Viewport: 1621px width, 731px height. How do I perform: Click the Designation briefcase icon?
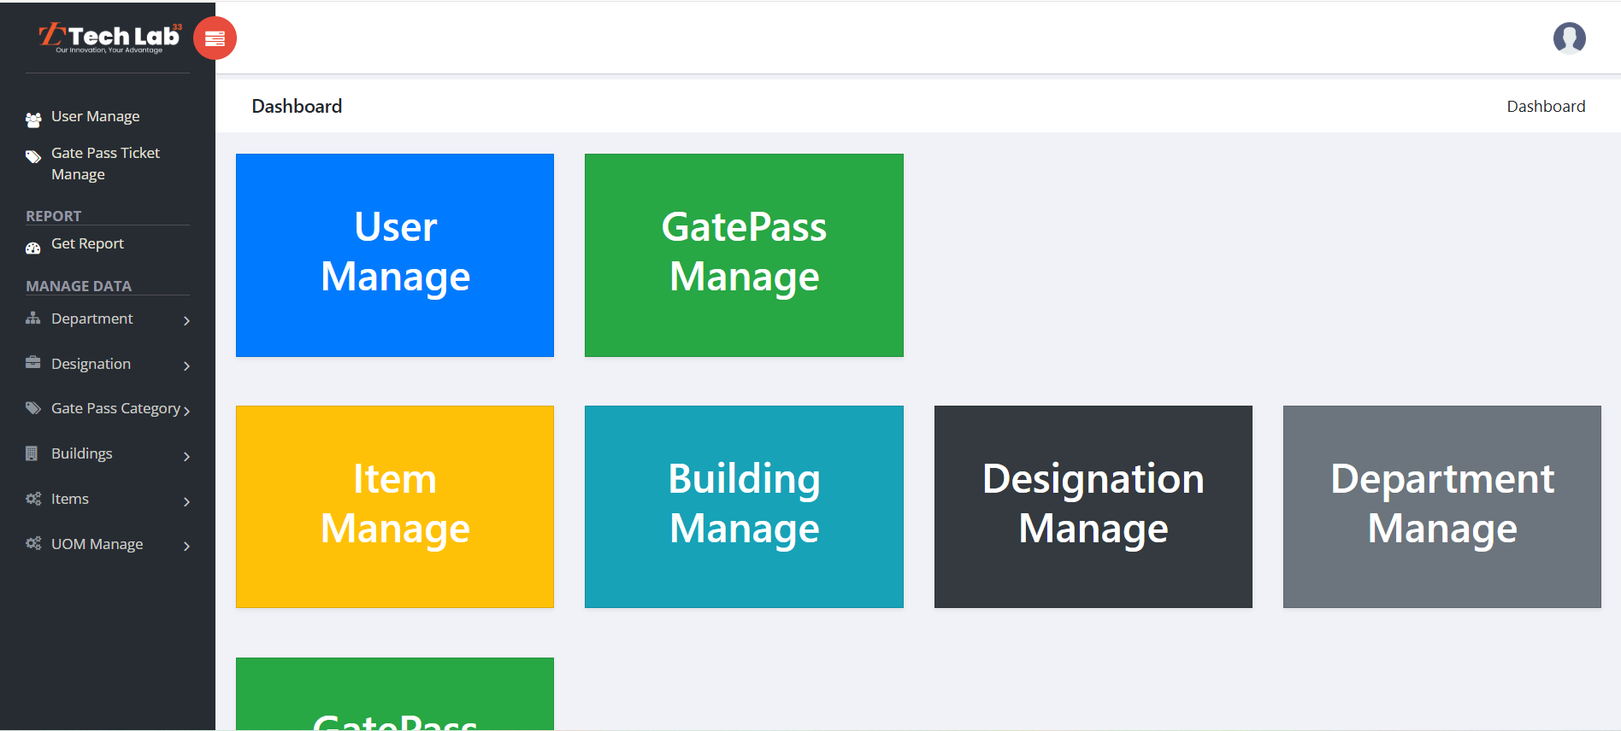pyautogui.click(x=33, y=363)
